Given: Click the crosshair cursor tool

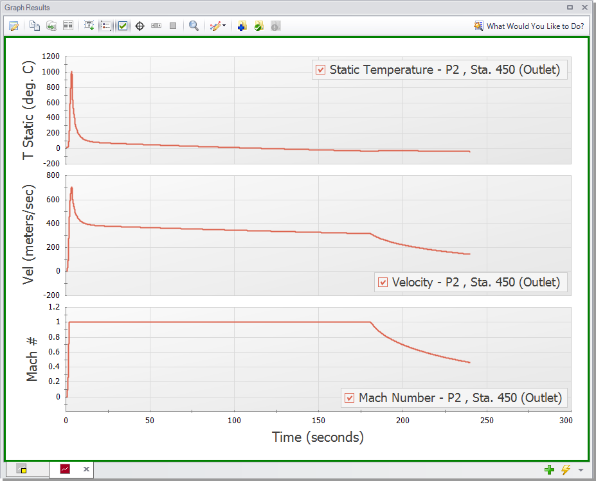Looking at the screenshot, I should 140,26.
